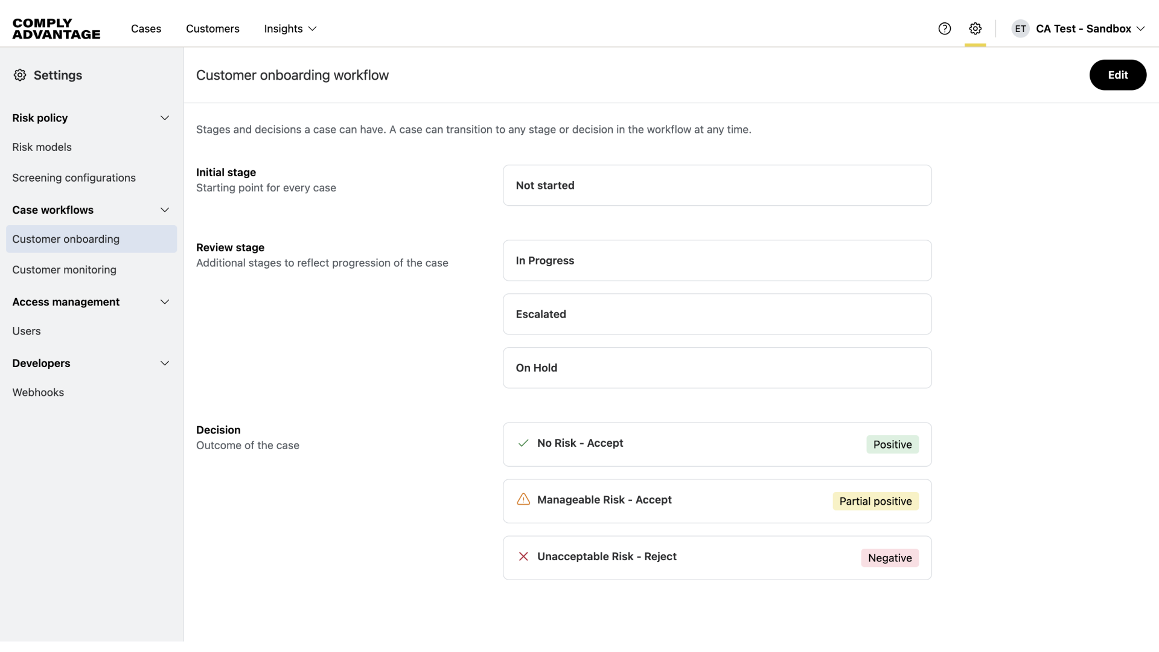Click the settings gear icon in top bar
Screen dimensions: 1159x652
pos(975,28)
